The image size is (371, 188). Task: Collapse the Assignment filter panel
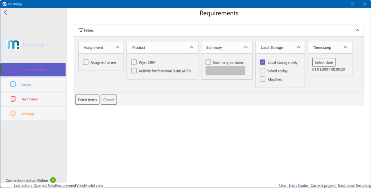[x=117, y=47]
